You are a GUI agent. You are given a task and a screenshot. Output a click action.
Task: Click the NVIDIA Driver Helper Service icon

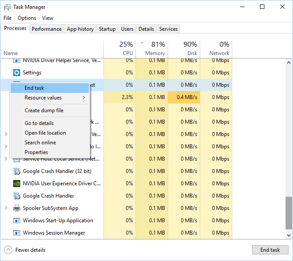pos(17,60)
